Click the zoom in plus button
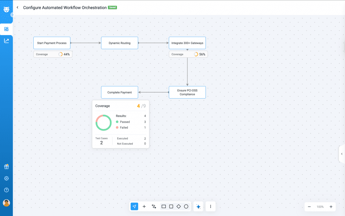The width and height of the screenshot is (345, 216). pyautogui.click(x=331, y=207)
